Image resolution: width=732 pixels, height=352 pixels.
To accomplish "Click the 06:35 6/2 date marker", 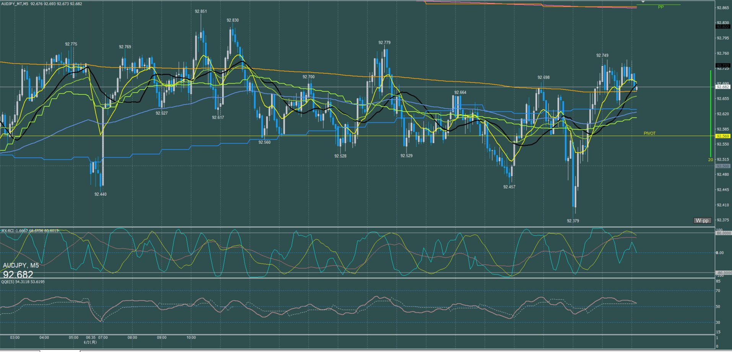I will (91, 340).
